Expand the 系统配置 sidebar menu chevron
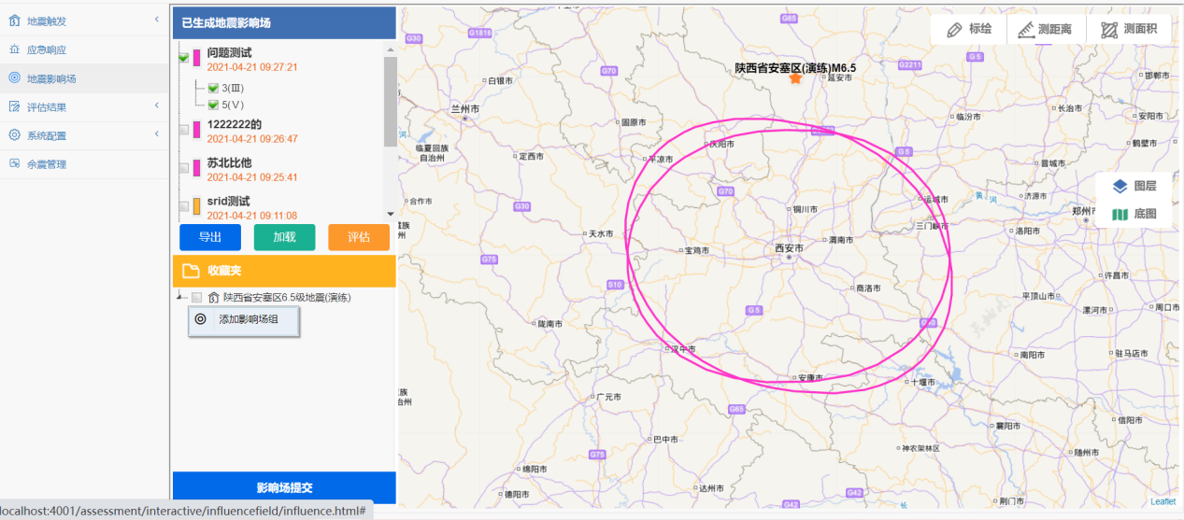The image size is (1184, 520). pyautogui.click(x=156, y=135)
